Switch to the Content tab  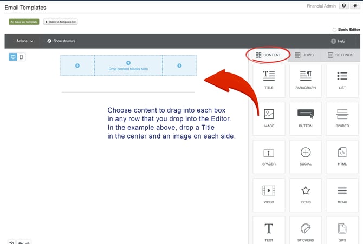coord(268,55)
